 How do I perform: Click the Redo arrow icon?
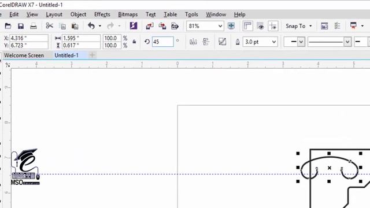pyautogui.click(x=110, y=25)
